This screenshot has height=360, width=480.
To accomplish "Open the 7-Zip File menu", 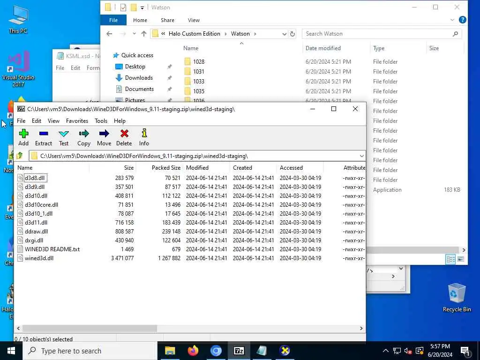I will point(21,121).
